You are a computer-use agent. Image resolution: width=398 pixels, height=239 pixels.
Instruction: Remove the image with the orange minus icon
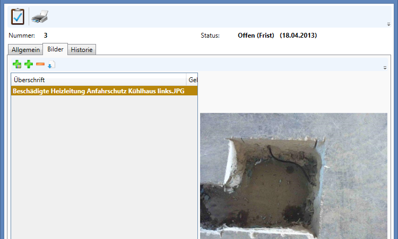tap(40, 64)
